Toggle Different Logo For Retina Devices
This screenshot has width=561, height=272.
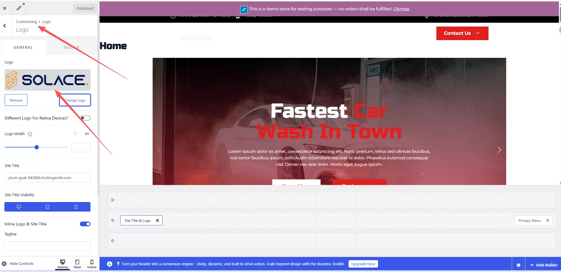click(85, 118)
